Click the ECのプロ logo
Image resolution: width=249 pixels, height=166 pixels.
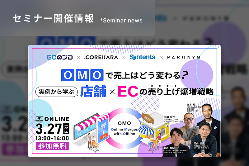tap(60, 57)
